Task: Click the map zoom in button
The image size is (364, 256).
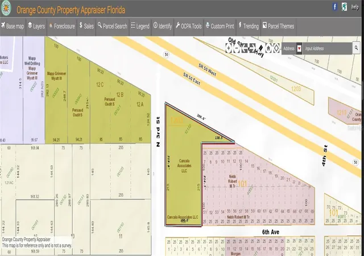Action: point(229,48)
